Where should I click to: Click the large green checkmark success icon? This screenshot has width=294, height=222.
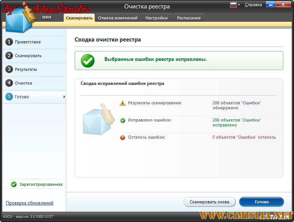(x=88, y=61)
